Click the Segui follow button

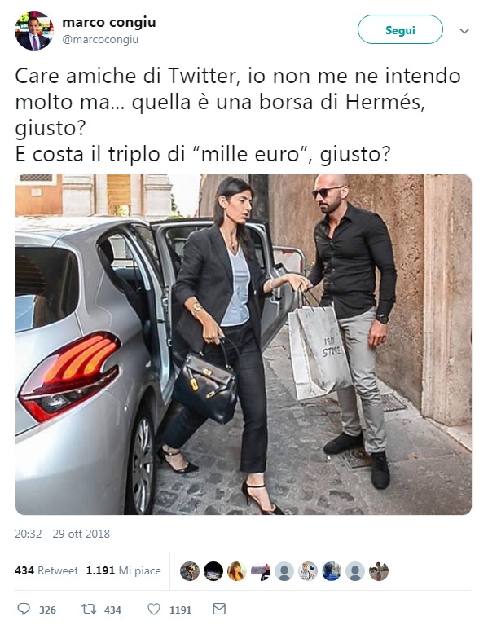400,29
